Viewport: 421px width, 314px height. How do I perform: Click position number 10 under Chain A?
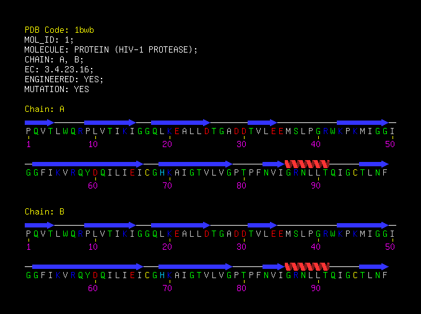pos(93,144)
